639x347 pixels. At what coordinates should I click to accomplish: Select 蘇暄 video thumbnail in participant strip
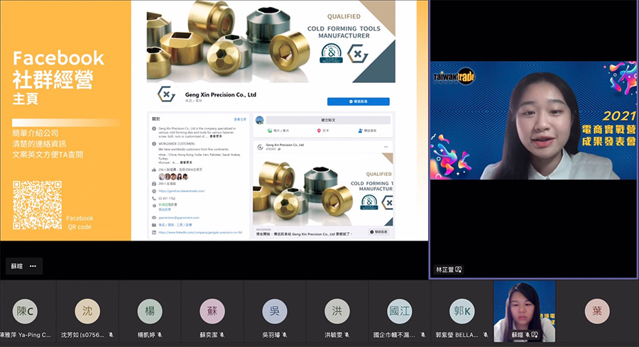coord(525,311)
